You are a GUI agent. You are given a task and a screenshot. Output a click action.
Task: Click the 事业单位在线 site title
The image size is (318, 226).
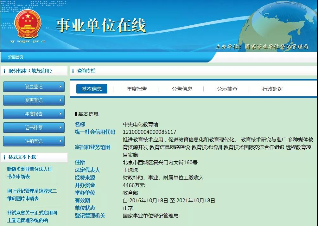(x=101, y=25)
